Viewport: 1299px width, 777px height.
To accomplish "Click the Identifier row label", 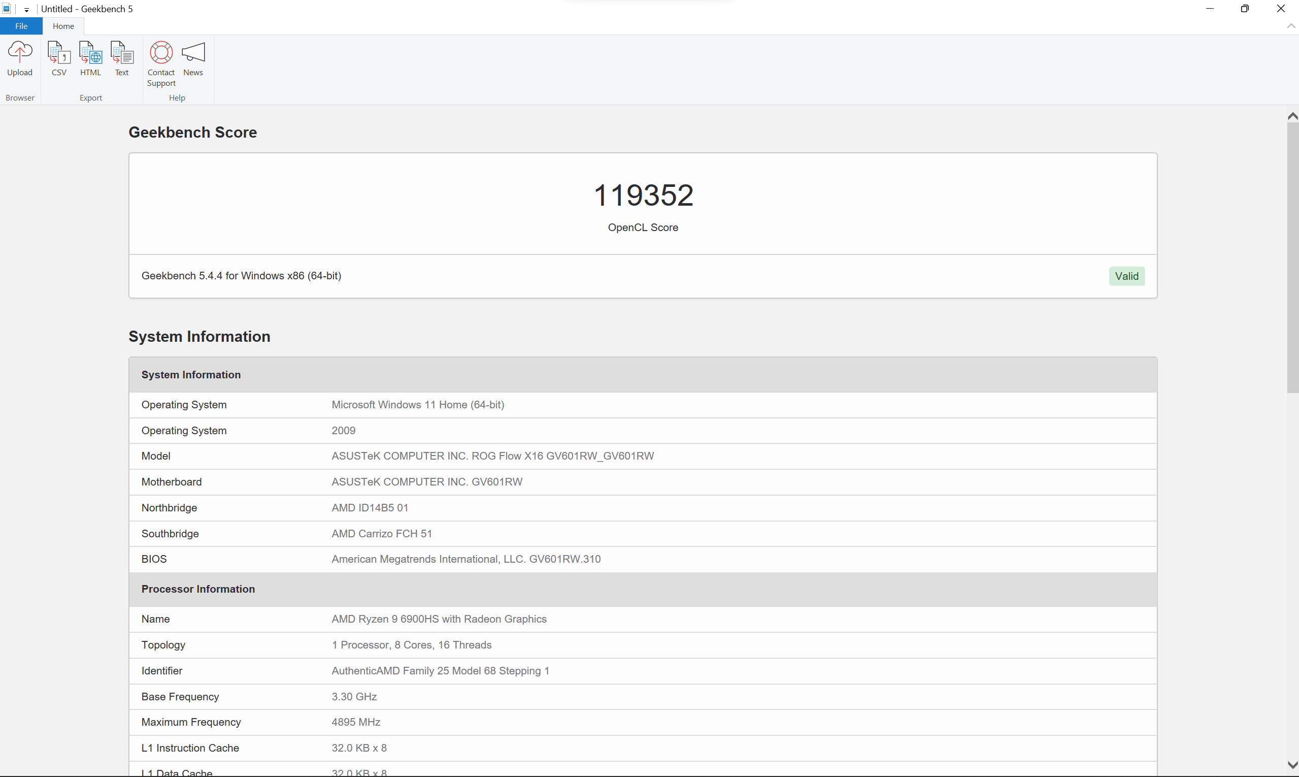I will pyautogui.click(x=162, y=671).
